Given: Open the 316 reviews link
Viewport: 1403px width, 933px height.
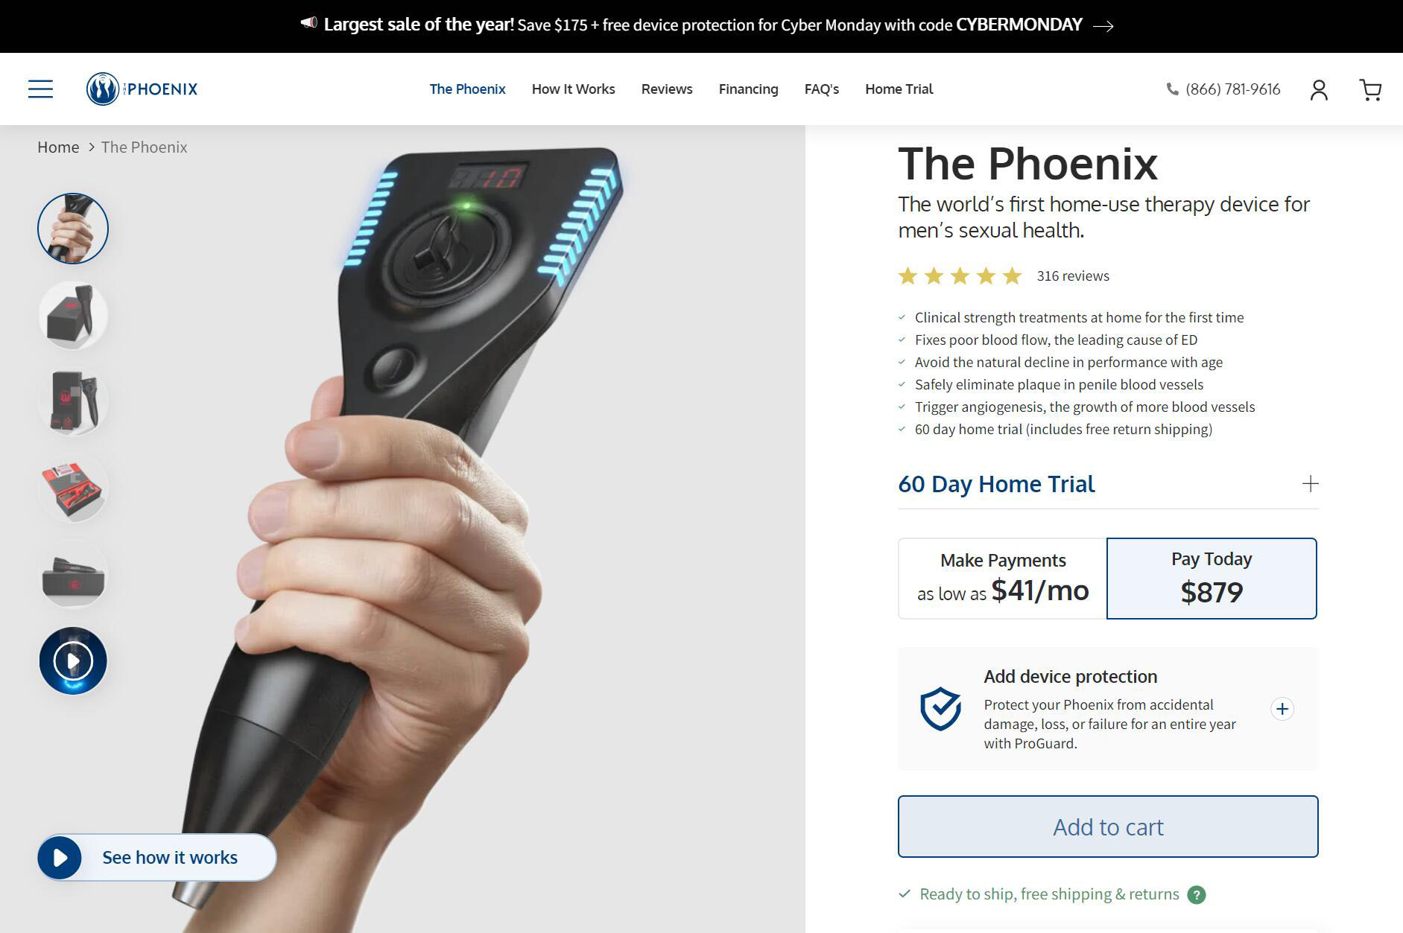Looking at the screenshot, I should tap(1073, 276).
